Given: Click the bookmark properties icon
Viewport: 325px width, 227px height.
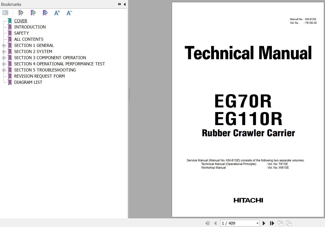Looking at the screenshot, I should (x=45, y=13).
